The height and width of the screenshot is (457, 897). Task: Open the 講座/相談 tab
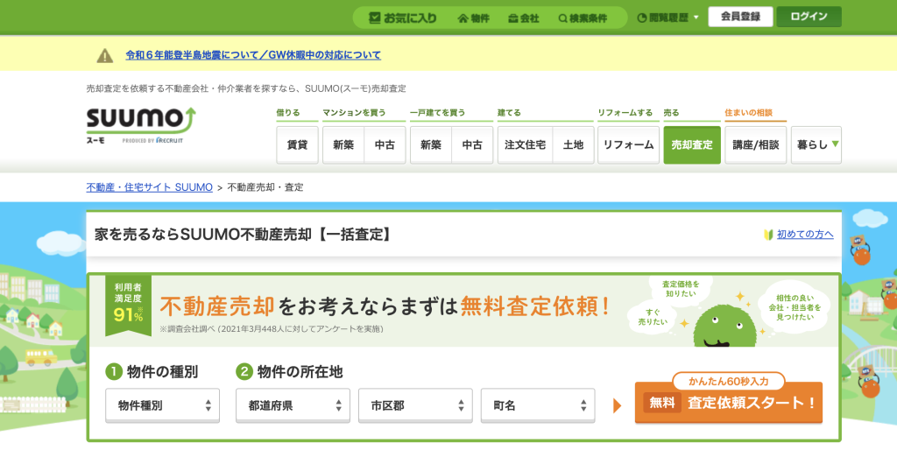[x=756, y=144]
